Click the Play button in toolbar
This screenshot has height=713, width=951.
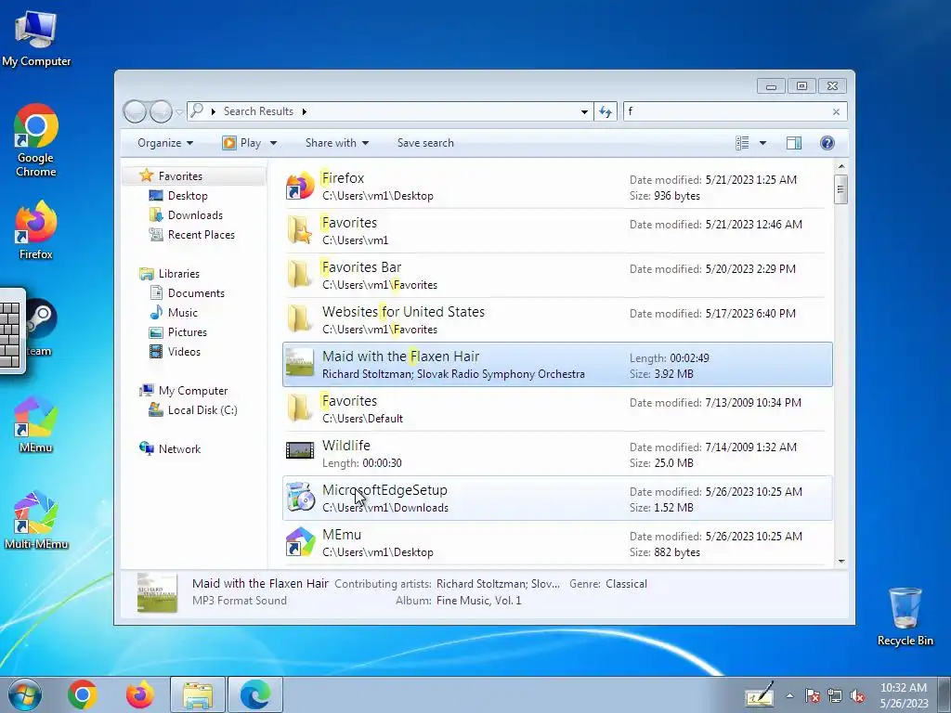click(242, 143)
